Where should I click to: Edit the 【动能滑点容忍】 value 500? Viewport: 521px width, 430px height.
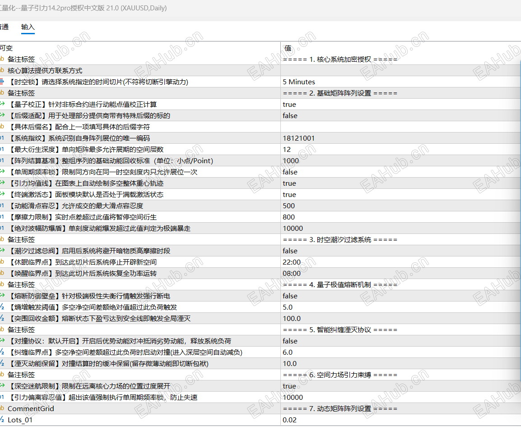pos(288,206)
